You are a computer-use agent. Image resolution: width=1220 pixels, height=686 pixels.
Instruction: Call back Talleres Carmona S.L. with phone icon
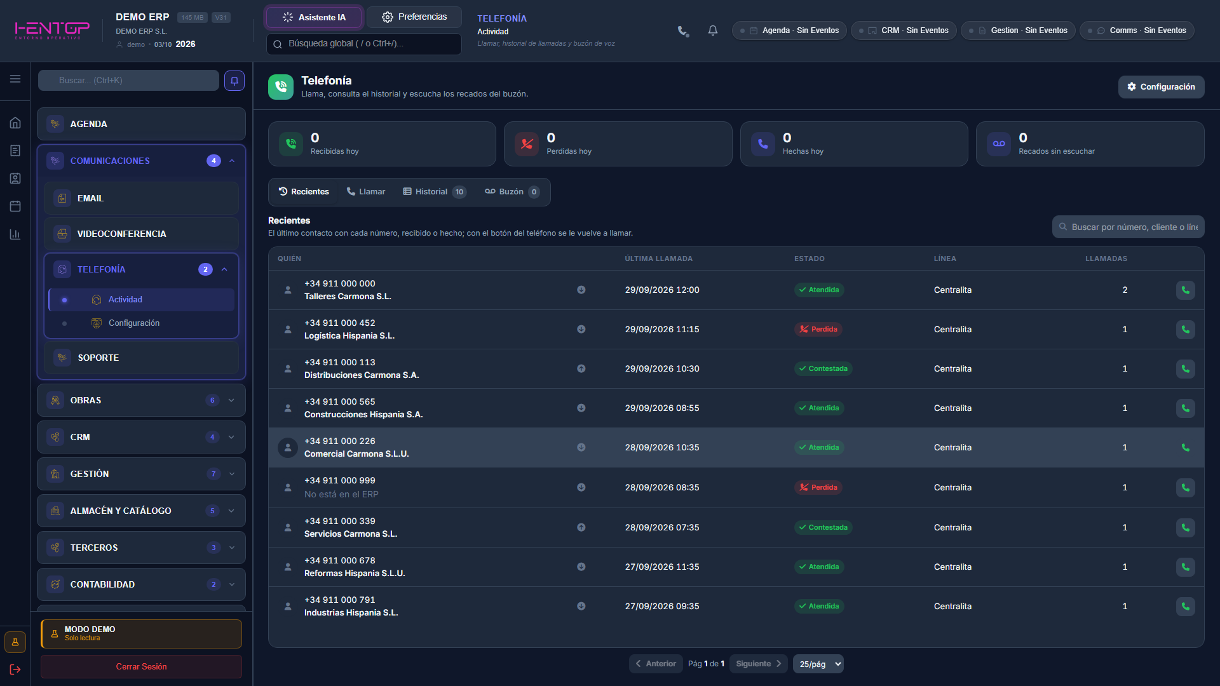coord(1185,290)
